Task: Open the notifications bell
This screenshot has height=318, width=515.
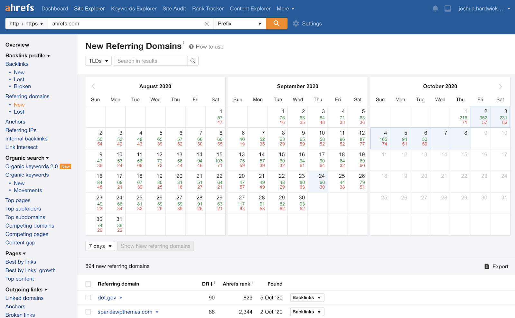Action: tap(435, 9)
